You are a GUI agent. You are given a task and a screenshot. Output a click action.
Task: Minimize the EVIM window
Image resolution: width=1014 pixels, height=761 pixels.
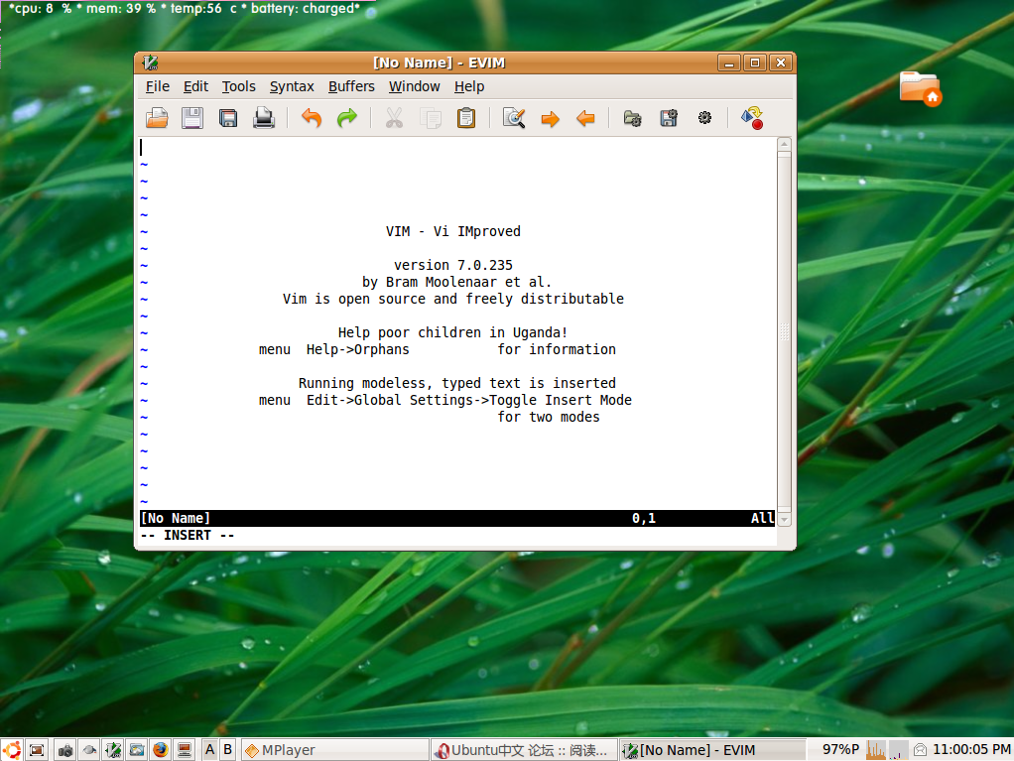point(729,63)
